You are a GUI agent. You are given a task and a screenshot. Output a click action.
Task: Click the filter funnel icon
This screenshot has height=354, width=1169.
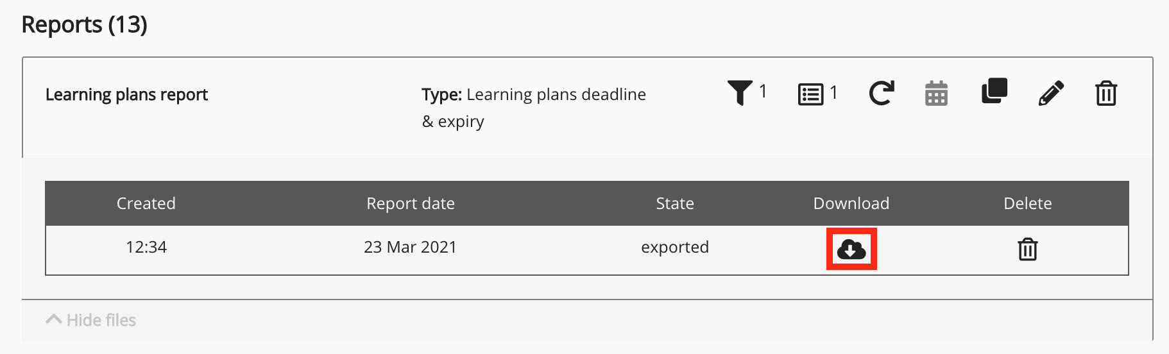tap(740, 93)
